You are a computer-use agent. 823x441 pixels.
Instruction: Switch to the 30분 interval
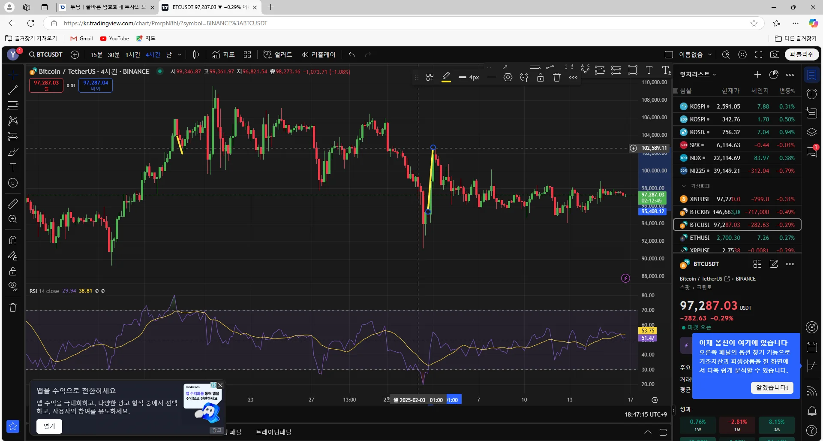point(114,54)
